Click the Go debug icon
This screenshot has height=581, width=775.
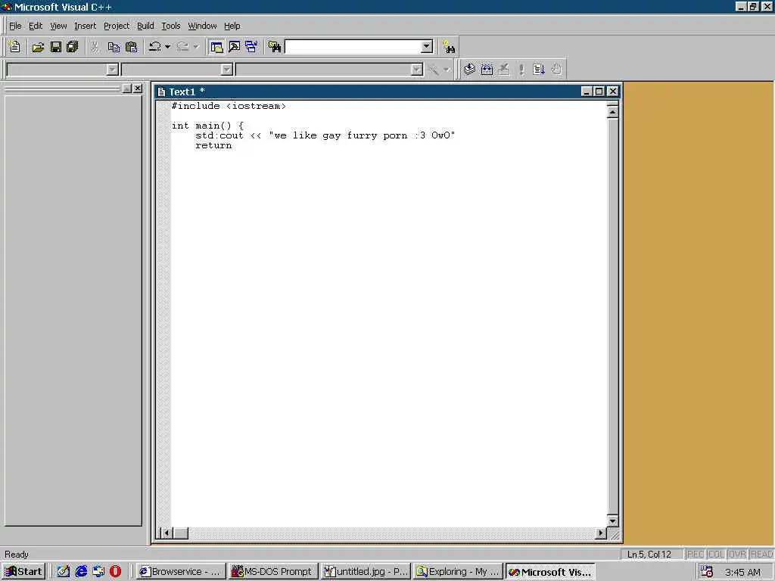pos(539,69)
